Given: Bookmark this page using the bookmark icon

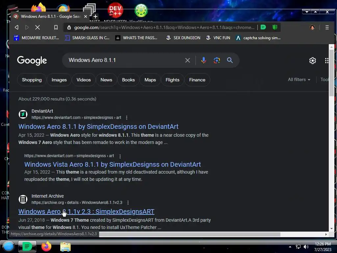Looking at the screenshot, I should pyautogui.click(x=56, y=27).
